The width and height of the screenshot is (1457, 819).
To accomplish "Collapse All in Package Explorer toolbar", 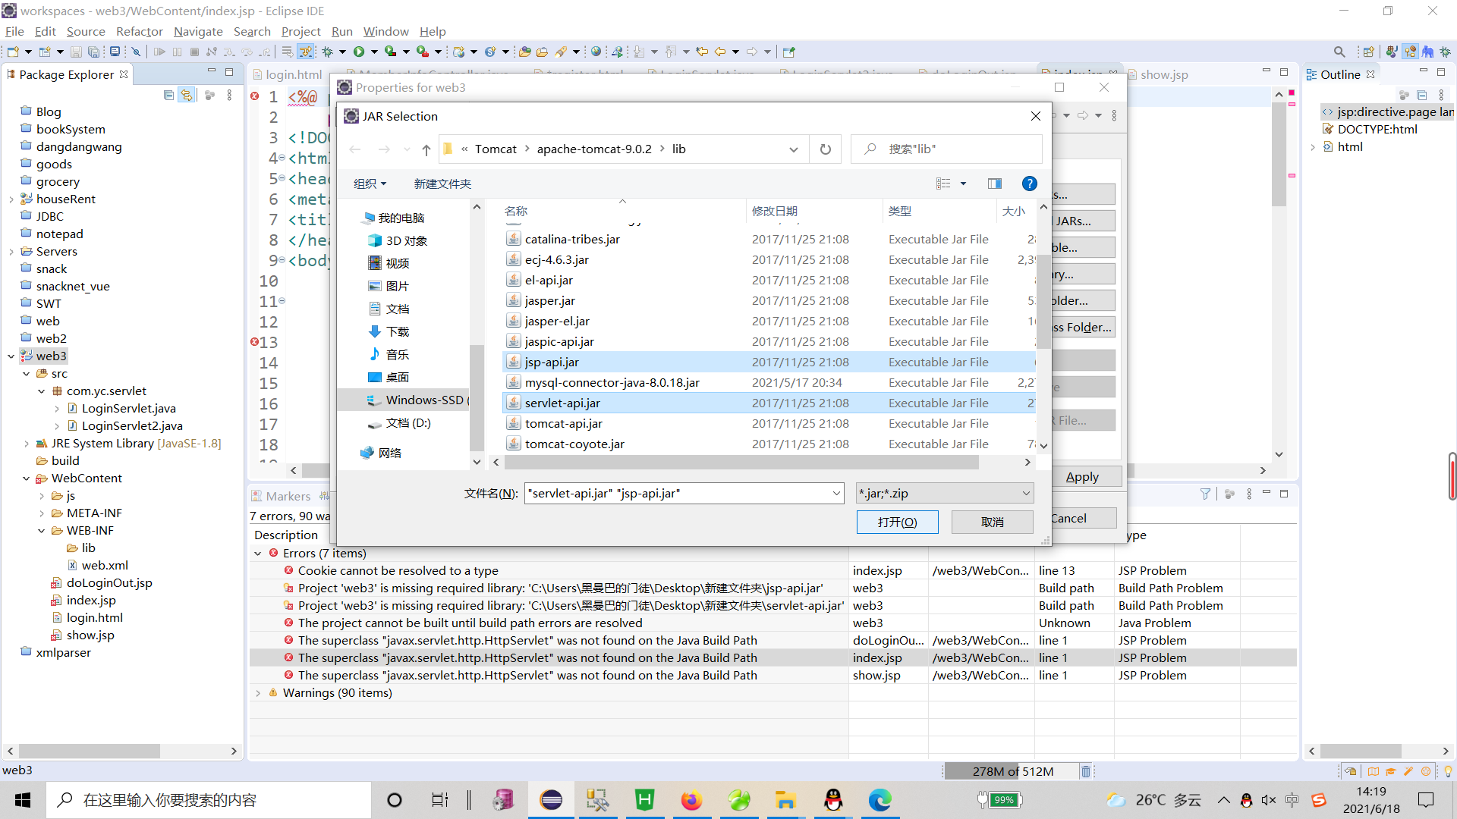I will pos(168,95).
